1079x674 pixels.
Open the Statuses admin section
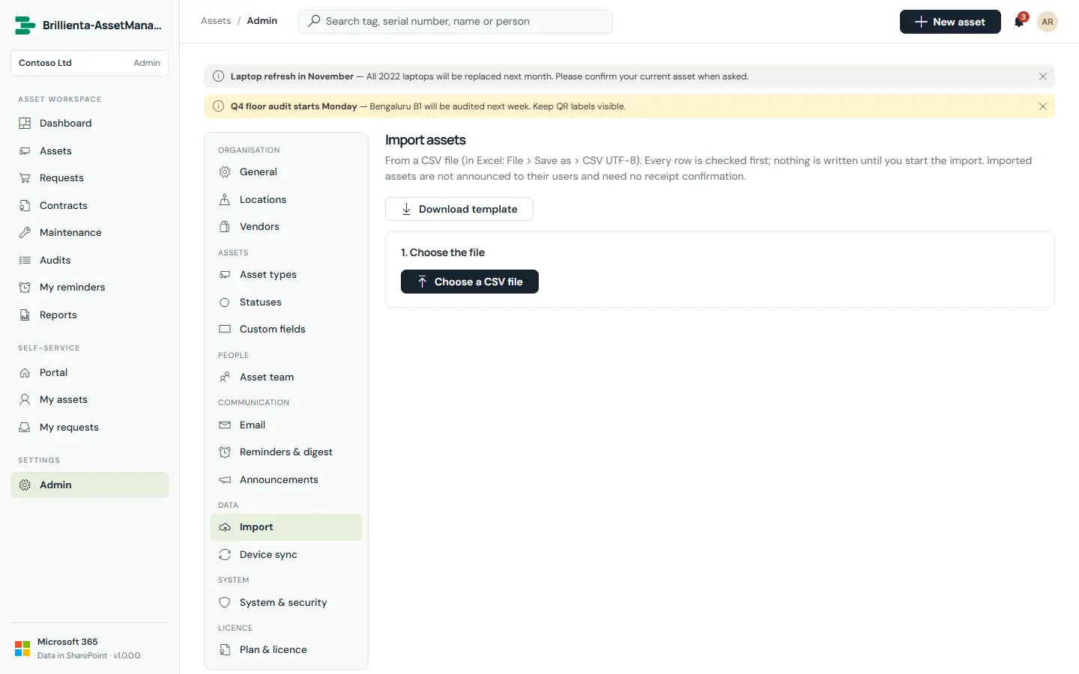point(286,303)
